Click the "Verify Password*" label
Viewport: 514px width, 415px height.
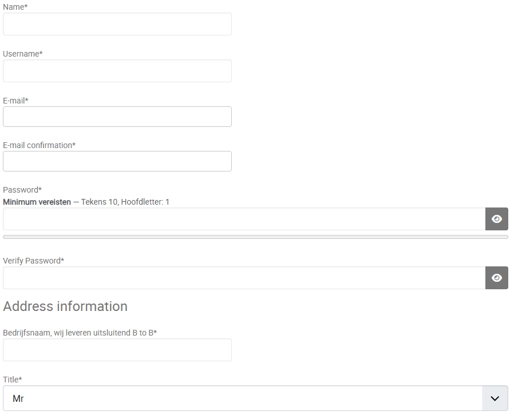coord(34,261)
